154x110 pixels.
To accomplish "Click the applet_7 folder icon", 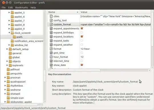I will click(x=12, y=21).
